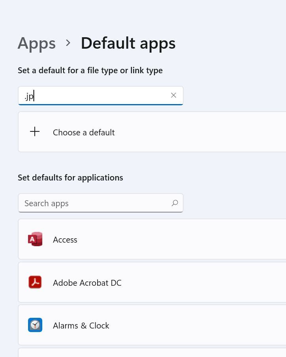Viewport: 286px width, 357px height.
Task: Click the file type or link type heading
Action: (90, 70)
